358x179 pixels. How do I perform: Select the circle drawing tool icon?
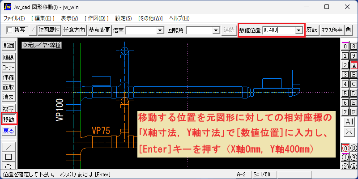[9, 166]
